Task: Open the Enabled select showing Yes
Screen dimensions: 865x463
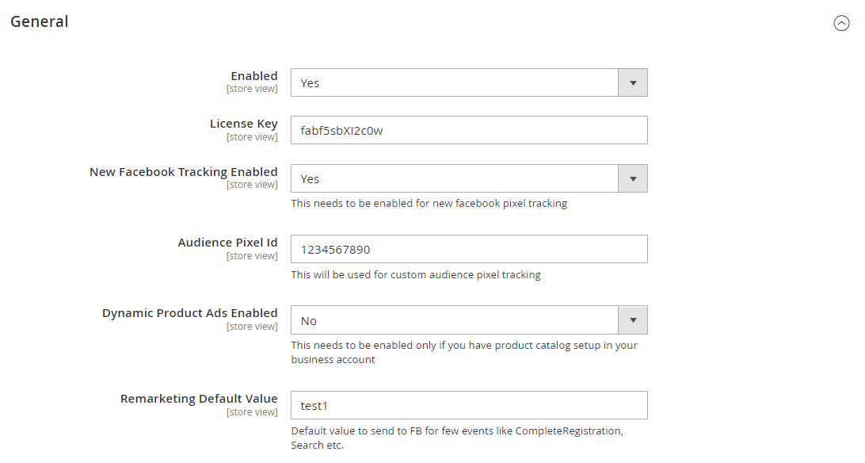Action: point(454,82)
